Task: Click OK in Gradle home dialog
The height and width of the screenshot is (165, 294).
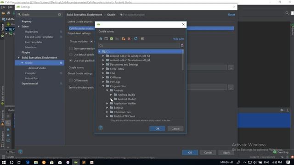Action: click(157, 128)
